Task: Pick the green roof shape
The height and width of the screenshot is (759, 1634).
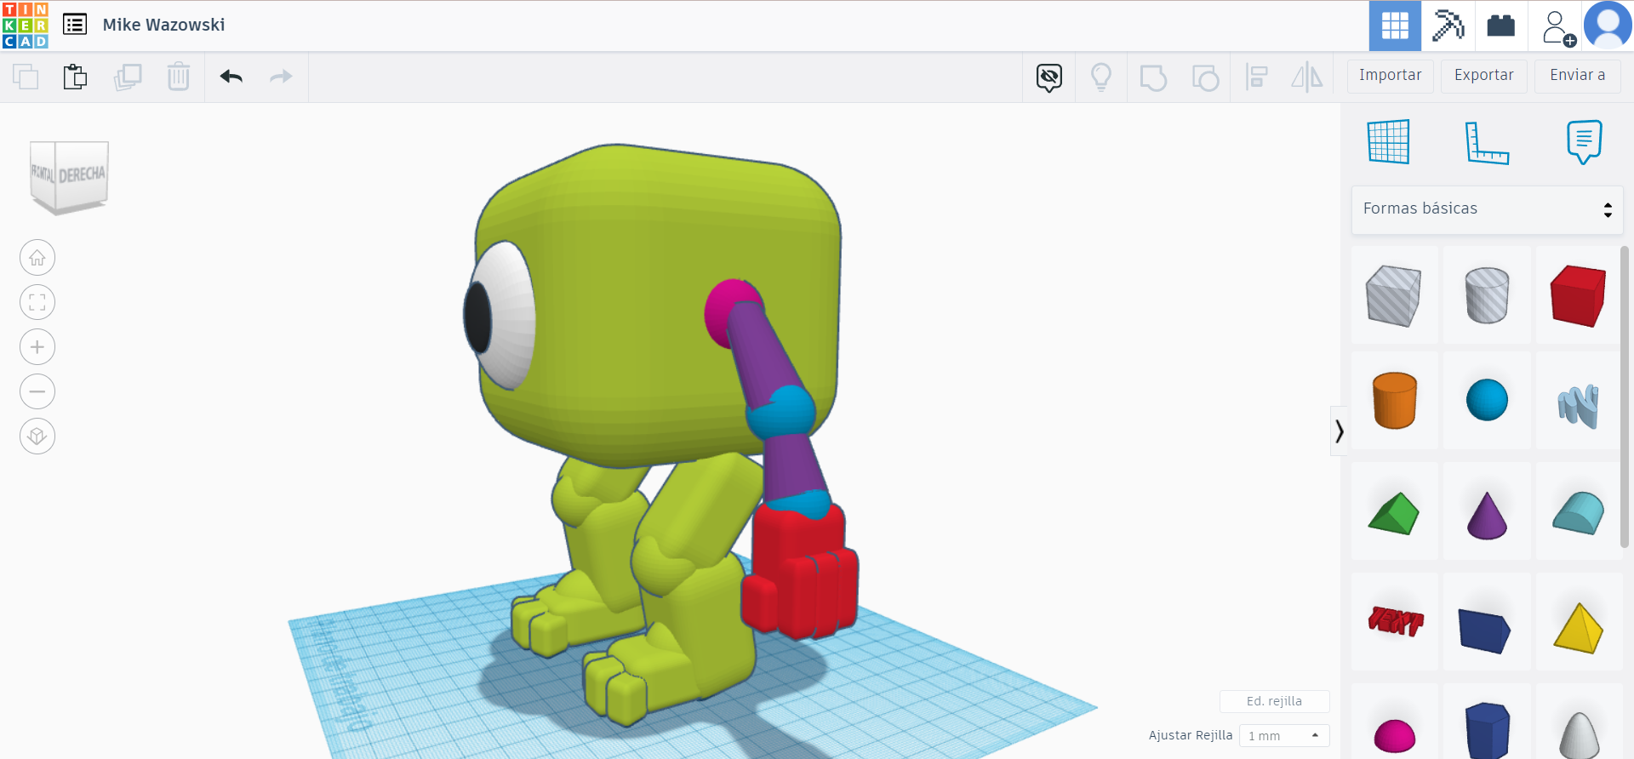Action: (x=1394, y=511)
